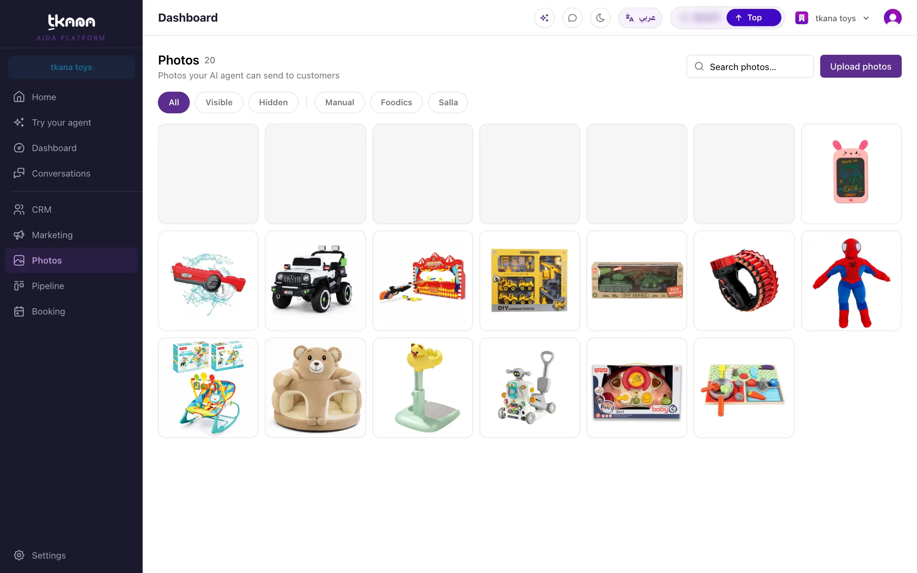Open the Marketing section
The image size is (917, 573).
click(x=71, y=235)
